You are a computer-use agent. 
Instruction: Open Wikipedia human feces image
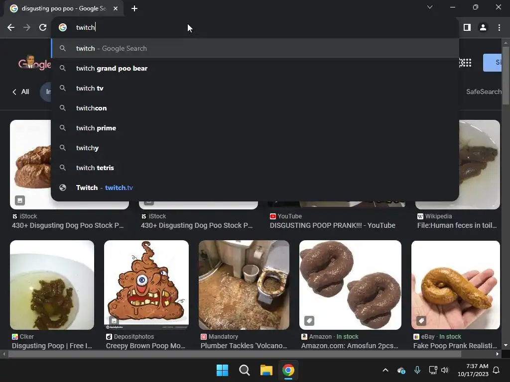[480, 164]
